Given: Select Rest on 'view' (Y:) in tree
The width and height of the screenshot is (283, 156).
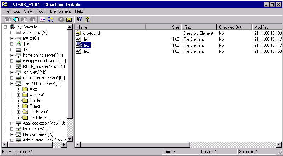Looking at the screenshot, I should pos(38,134).
